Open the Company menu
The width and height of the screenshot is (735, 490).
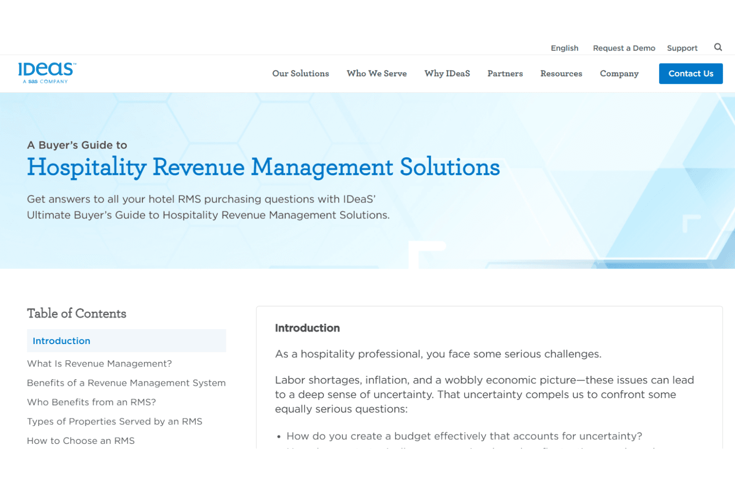(x=619, y=73)
